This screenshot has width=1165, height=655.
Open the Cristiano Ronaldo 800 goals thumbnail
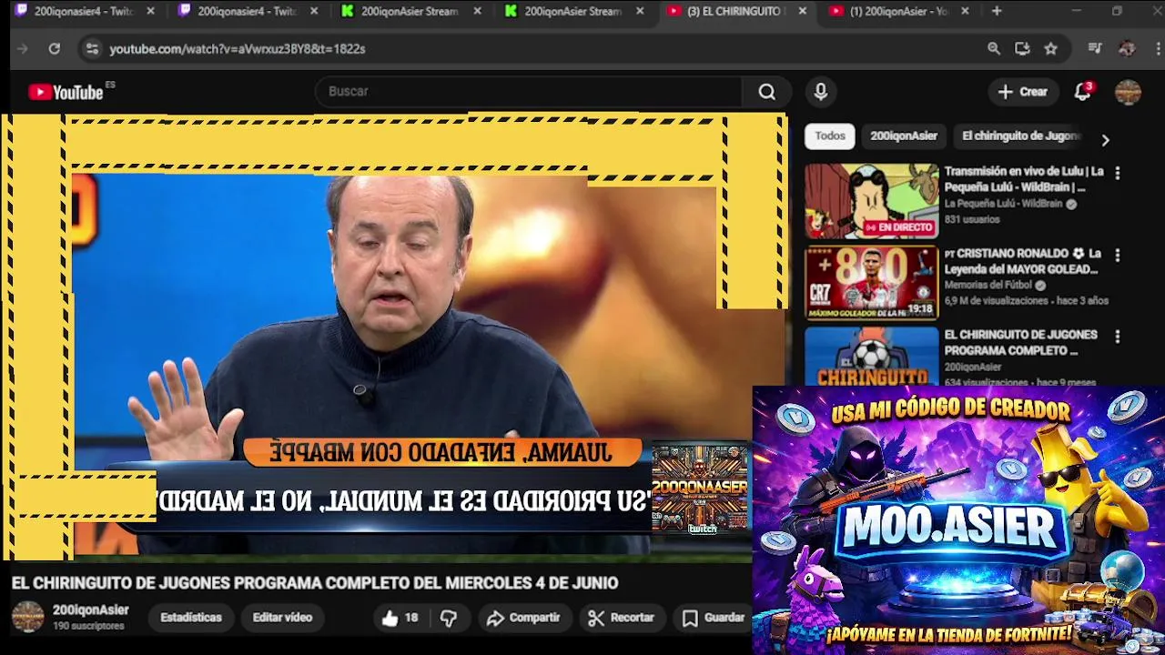871,283
